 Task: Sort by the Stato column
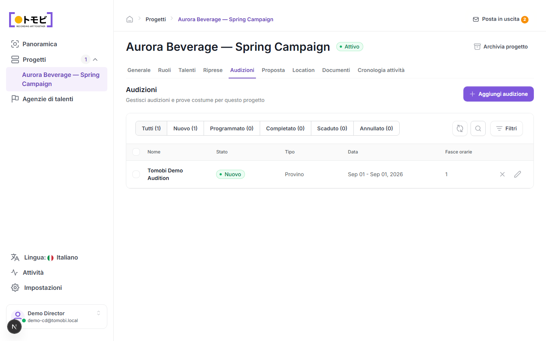[222, 152]
